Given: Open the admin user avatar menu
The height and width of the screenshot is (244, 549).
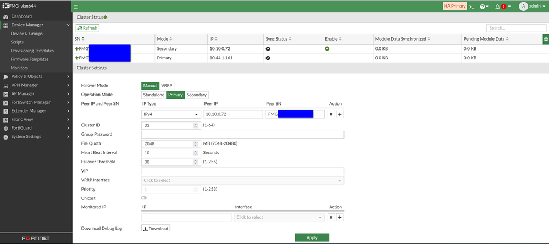Looking at the screenshot, I should coord(523,6).
